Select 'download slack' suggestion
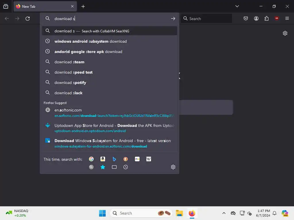 coord(109,93)
